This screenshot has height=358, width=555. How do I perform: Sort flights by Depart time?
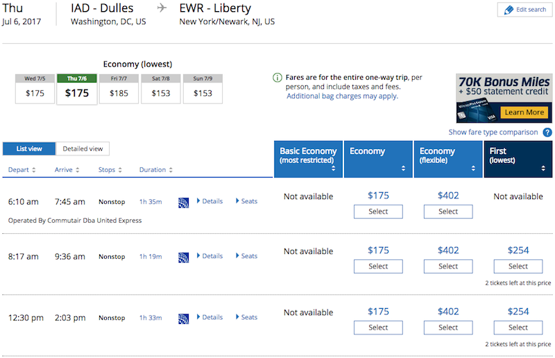[22, 170]
